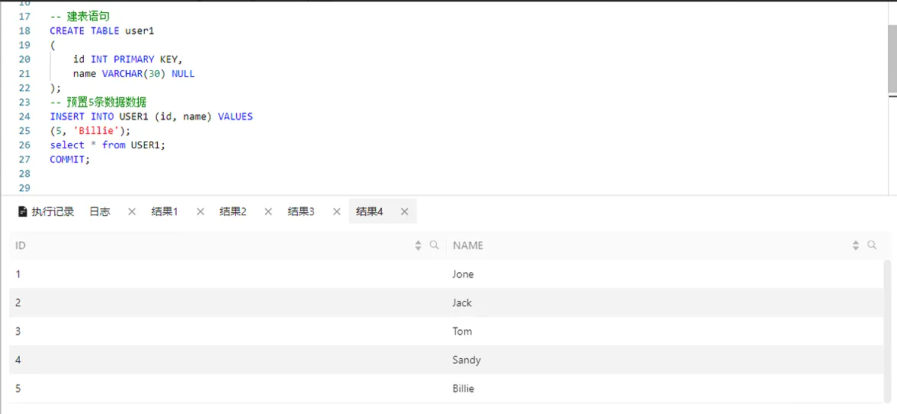Close the 结果2 tab
The image size is (897, 414).
tap(268, 212)
